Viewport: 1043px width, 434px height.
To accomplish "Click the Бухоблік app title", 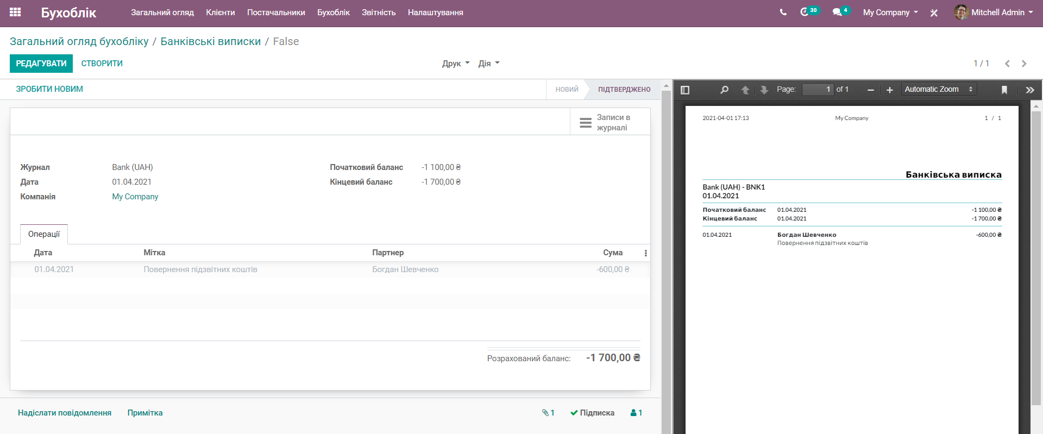I will (x=69, y=12).
